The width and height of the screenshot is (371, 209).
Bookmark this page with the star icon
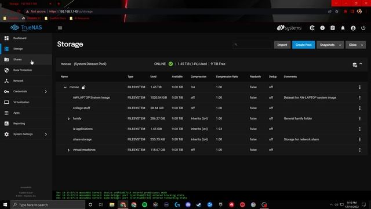click(x=337, y=12)
